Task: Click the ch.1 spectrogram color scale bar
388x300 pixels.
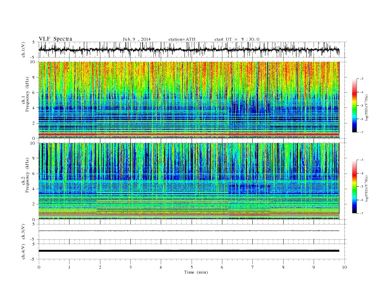Action: (354, 105)
